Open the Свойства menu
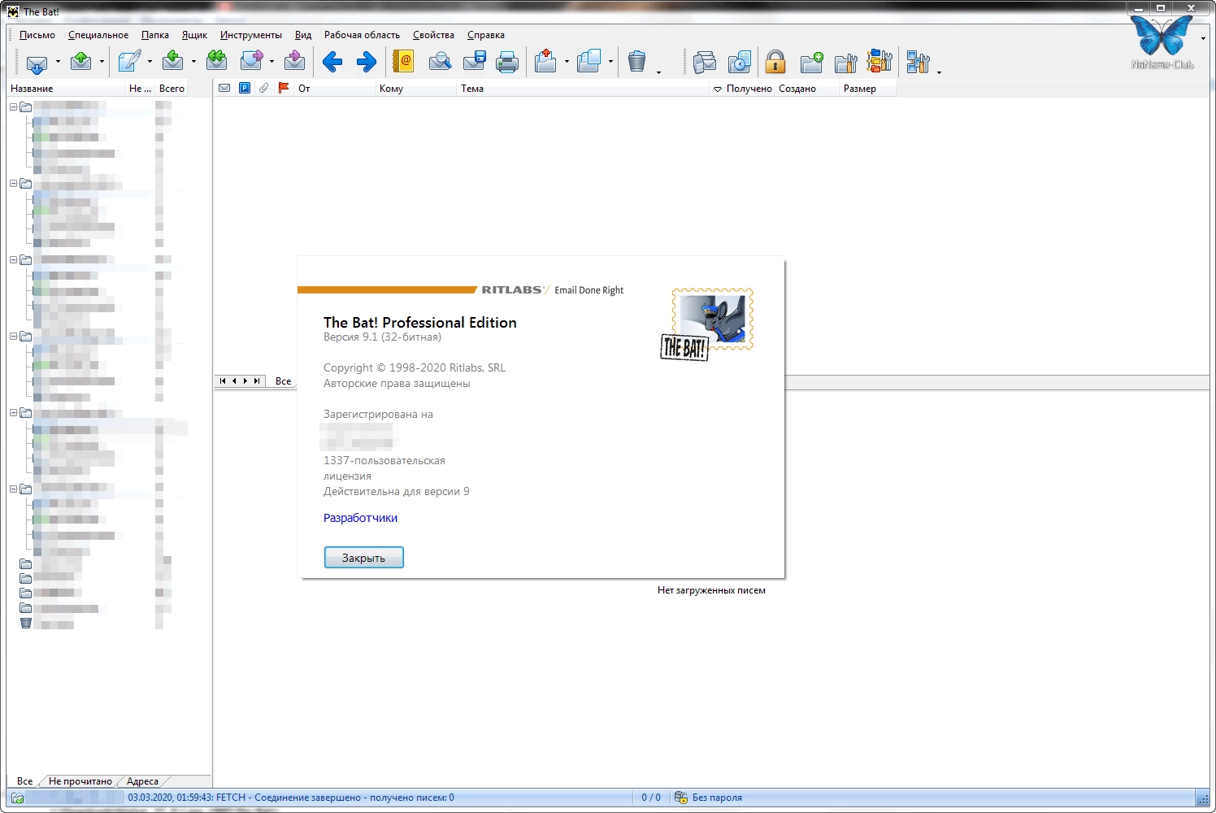 pos(433,35)
